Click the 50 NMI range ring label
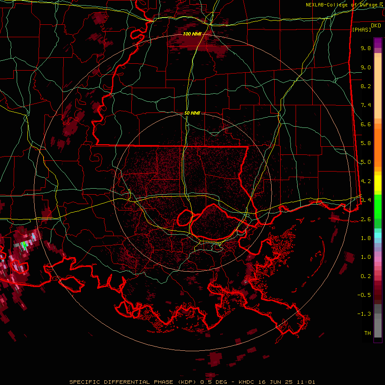This screenshot has width=385, height=385. click(192, 113)
